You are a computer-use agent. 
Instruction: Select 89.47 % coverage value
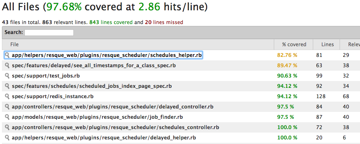point(287,65)
